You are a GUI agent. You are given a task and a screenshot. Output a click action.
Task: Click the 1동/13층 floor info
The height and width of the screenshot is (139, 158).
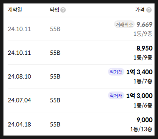tap(141, 129)
